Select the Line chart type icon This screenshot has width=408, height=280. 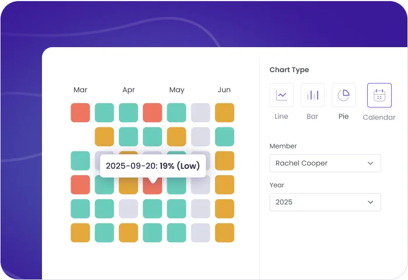(x=282, y=95)
